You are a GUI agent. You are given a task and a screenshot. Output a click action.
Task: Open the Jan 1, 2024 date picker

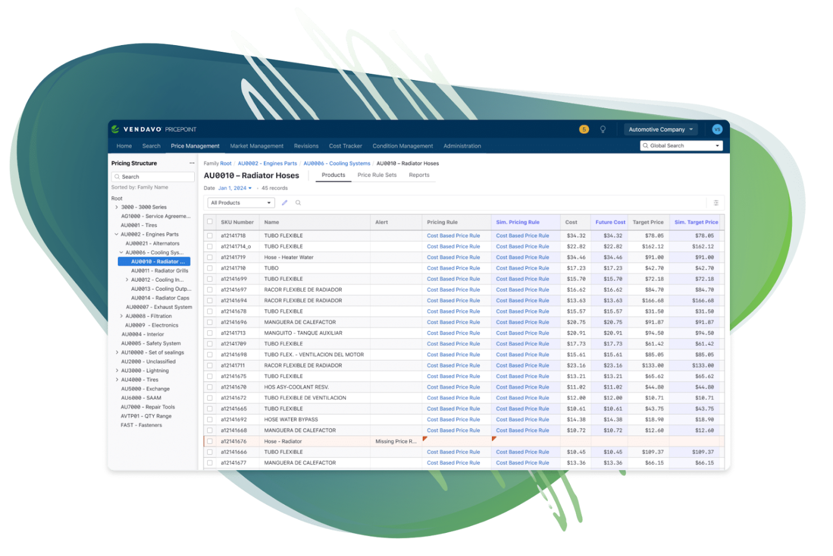(234, 188)
